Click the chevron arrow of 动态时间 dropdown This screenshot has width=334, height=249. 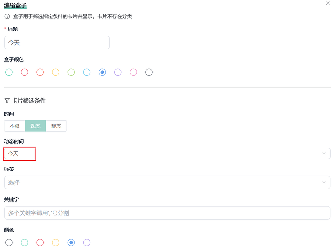point(324,153)
